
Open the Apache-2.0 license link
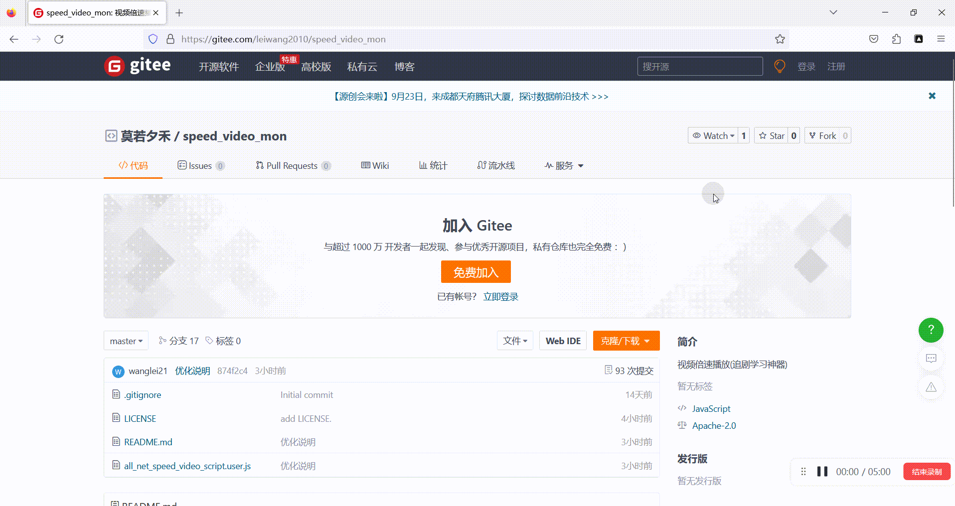[x=714, y=425]
